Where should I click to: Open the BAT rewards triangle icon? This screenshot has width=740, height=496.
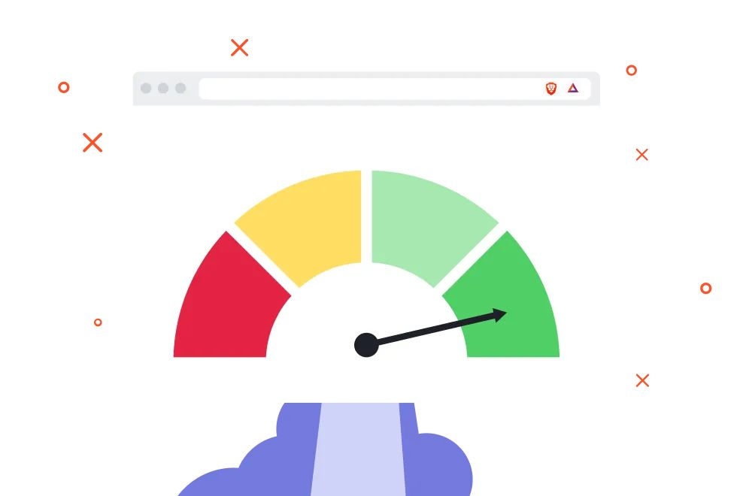tap(573, 88)
